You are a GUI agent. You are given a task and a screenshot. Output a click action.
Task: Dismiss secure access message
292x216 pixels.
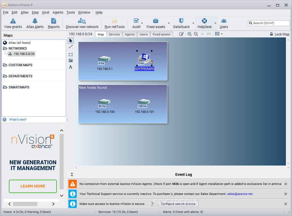pos(285,204)
